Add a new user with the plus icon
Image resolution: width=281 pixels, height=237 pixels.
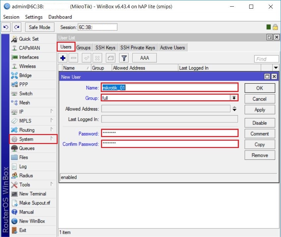[62, 58]
